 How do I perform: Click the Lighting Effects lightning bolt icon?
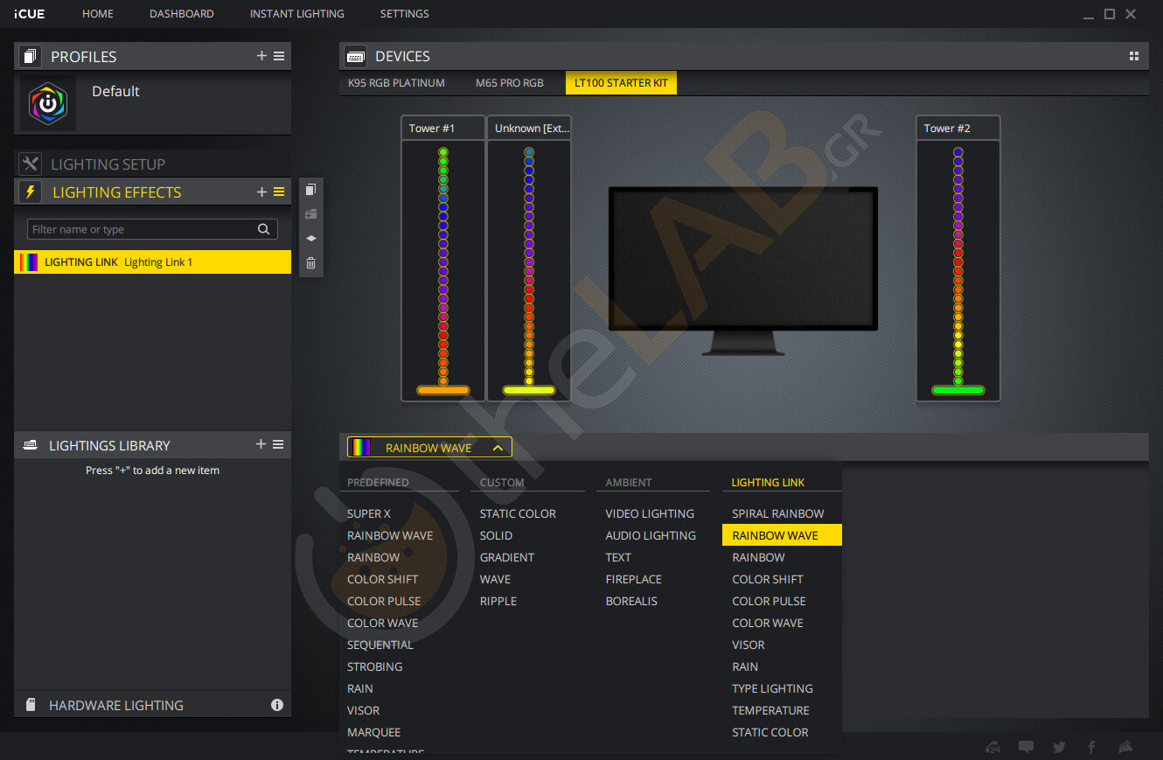pos(31,192)
